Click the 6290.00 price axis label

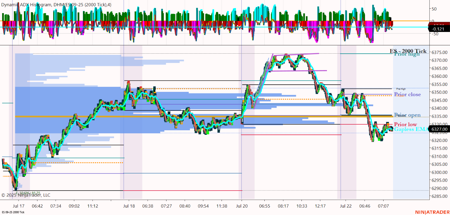tap(439, 188)
